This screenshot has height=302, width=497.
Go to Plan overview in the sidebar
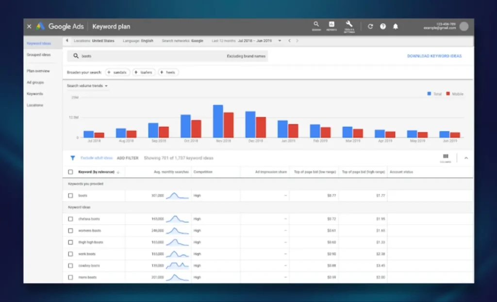pos(38,71)
